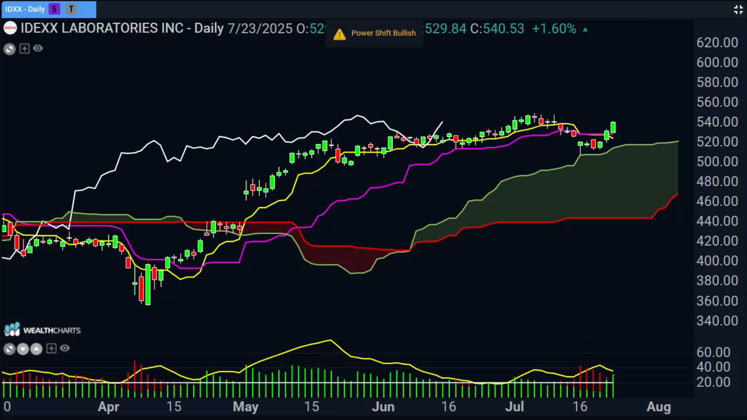Click the 540.00 price axis label

[717, 122]
